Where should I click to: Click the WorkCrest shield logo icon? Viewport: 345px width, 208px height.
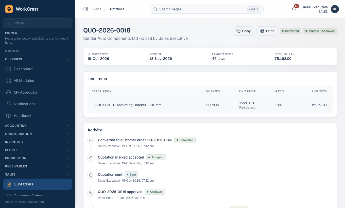(x=9, y=9)
